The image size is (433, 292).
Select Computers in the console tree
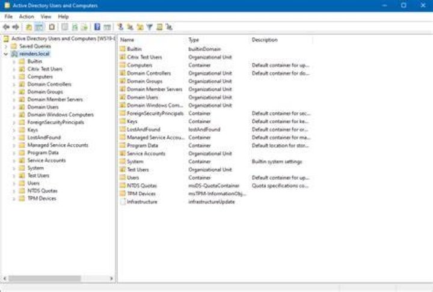coord(40,77)
